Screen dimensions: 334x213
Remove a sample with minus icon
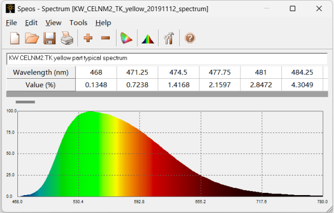click(x=105, y=38)
